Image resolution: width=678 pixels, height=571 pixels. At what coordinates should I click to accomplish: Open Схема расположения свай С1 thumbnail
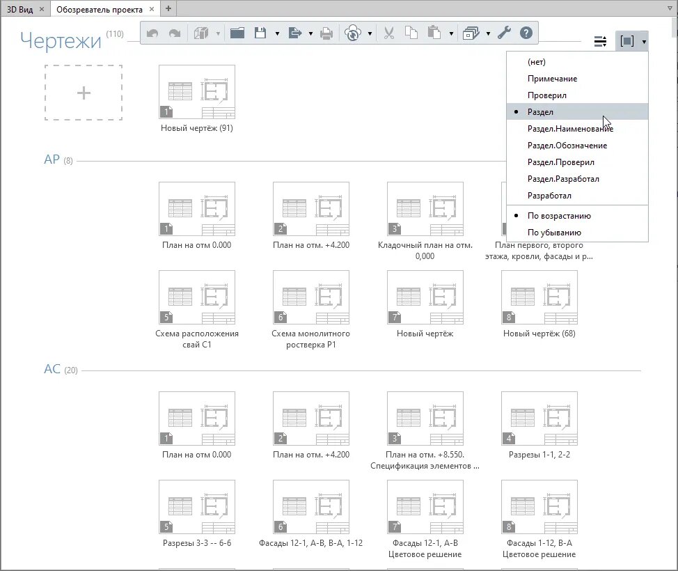pos(197,297)
